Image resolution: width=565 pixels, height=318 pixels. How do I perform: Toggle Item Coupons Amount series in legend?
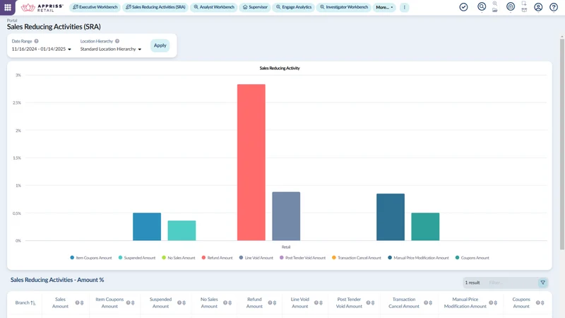tap(91, 258)
